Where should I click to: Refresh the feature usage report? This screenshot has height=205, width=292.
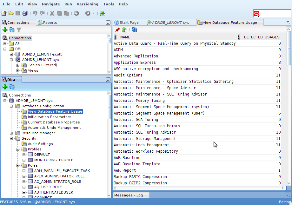[x=135, y=30]
